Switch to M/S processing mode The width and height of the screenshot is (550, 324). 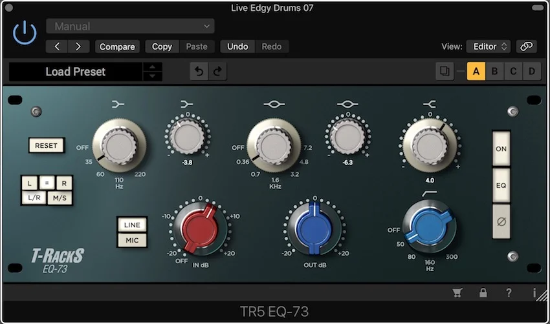[60, 198]
